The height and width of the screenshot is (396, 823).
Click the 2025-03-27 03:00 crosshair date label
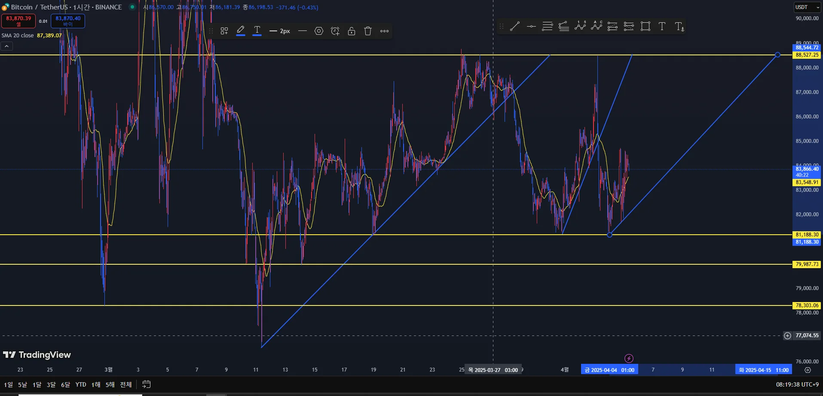[x=493, y=370]
